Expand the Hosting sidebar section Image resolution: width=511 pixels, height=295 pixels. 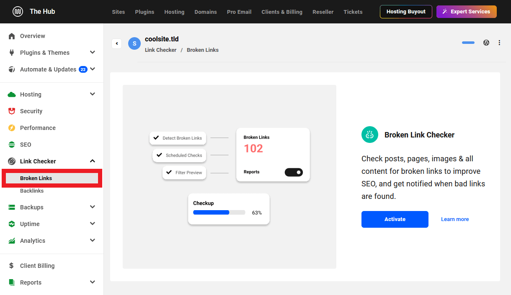click(92, 94)
